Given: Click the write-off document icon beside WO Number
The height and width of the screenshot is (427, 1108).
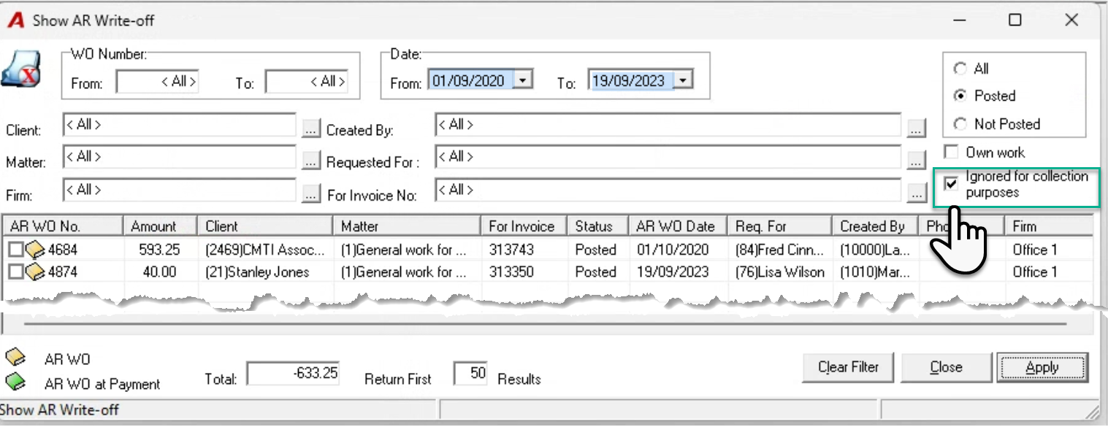Looking at the screenshot, I should [20, 71].
